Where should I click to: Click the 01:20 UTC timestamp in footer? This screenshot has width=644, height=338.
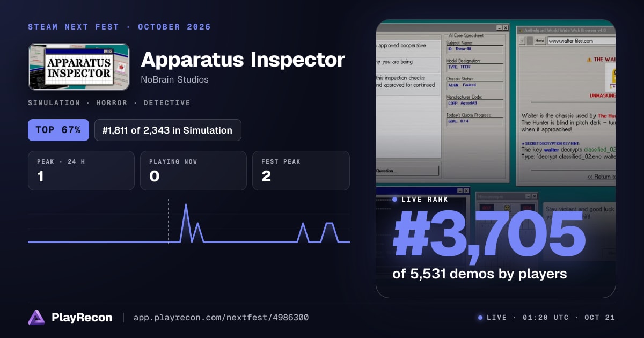pos(546,318)
